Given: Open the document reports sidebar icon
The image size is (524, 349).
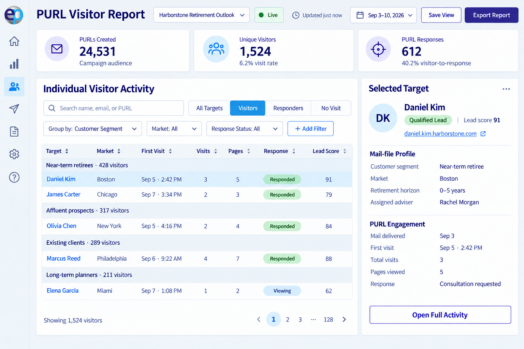Looking at the screenshot, I should point(14,132).
